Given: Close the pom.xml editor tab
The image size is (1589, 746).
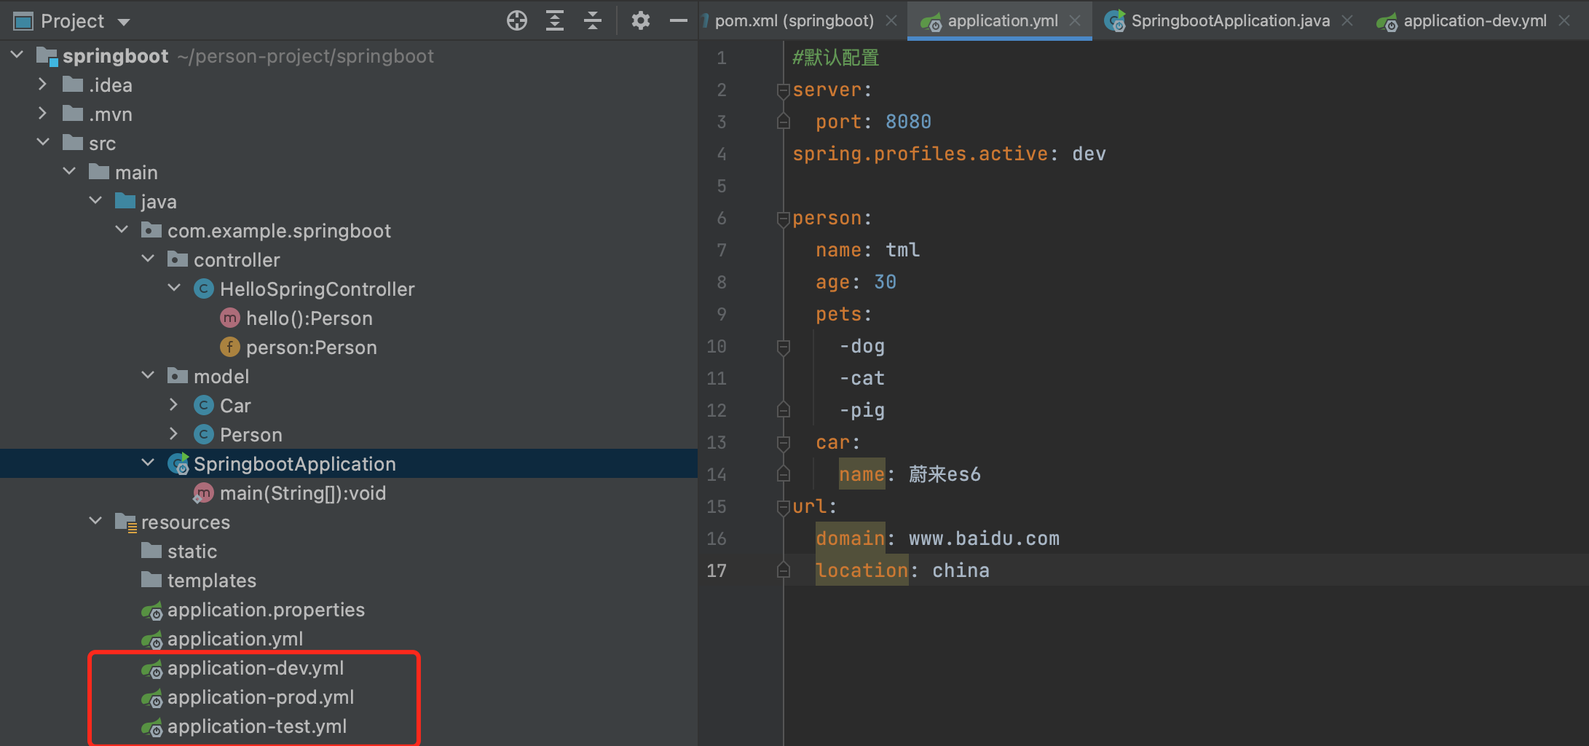Looking at the screenshot, I should point(891,20).
